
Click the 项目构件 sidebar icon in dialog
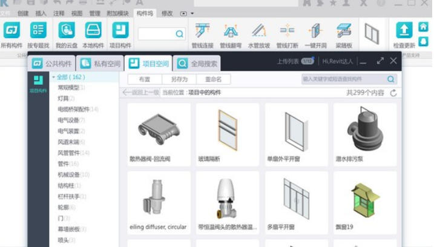coord(38,84)
